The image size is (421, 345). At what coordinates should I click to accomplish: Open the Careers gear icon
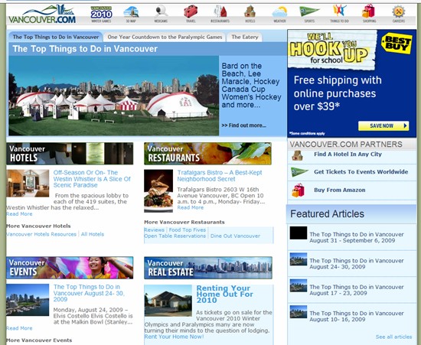click(x=399, y=14)
